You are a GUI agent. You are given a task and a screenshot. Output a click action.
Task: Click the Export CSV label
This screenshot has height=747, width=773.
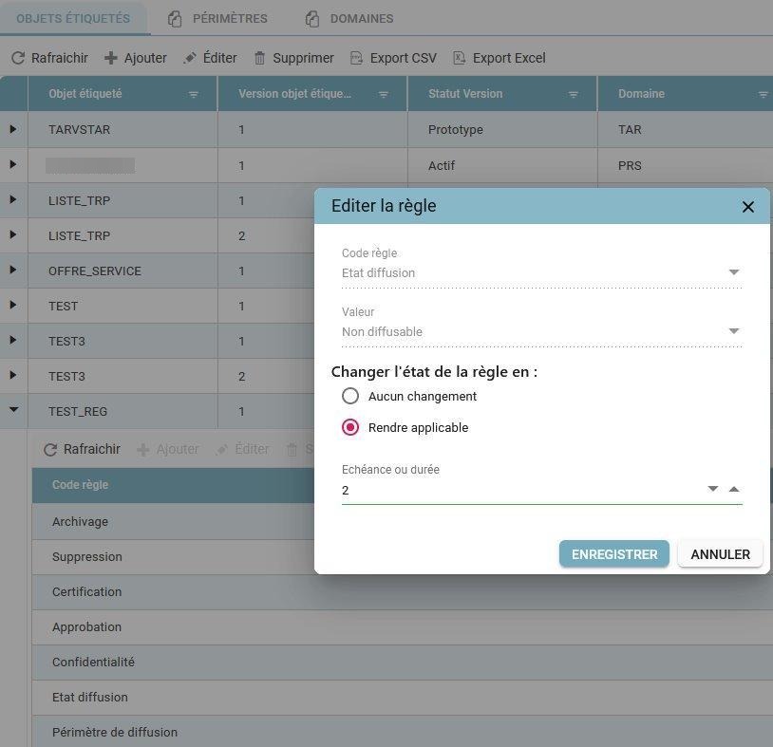click(x=404, y=58)
